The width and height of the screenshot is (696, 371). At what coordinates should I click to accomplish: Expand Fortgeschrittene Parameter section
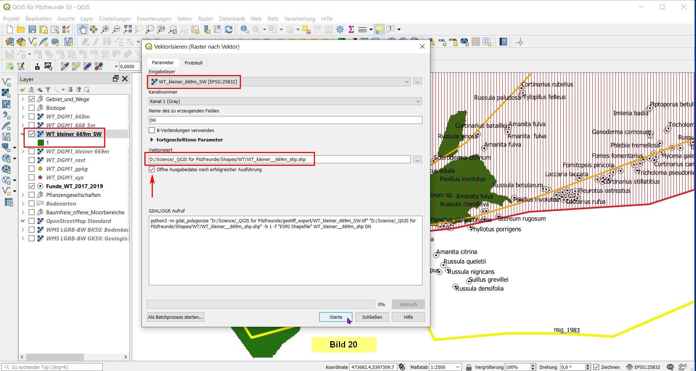[152, 140]
